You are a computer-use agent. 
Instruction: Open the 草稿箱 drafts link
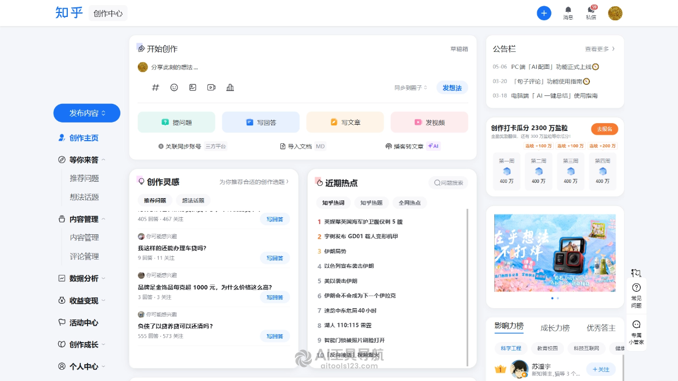pyautogui.click(x=459, y=49)
